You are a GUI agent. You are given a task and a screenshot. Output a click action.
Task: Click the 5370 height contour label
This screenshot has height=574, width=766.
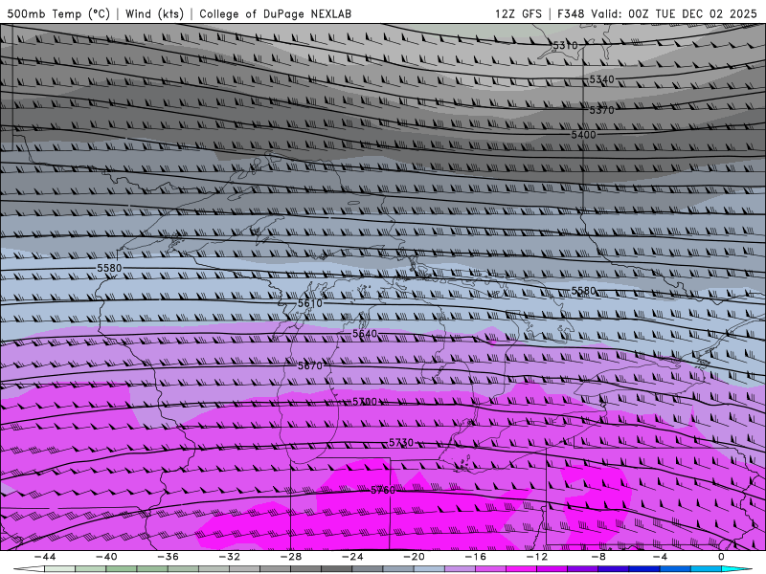601,110
